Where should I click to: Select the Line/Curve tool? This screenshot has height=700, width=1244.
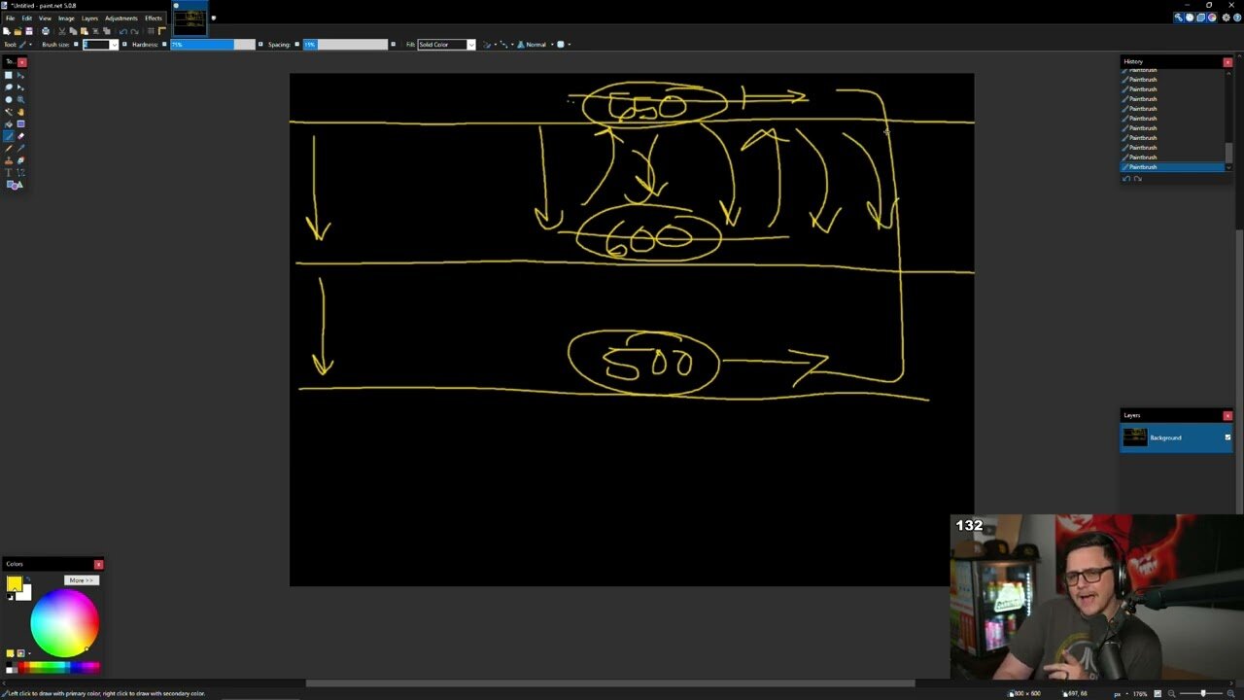coord(20,172)
